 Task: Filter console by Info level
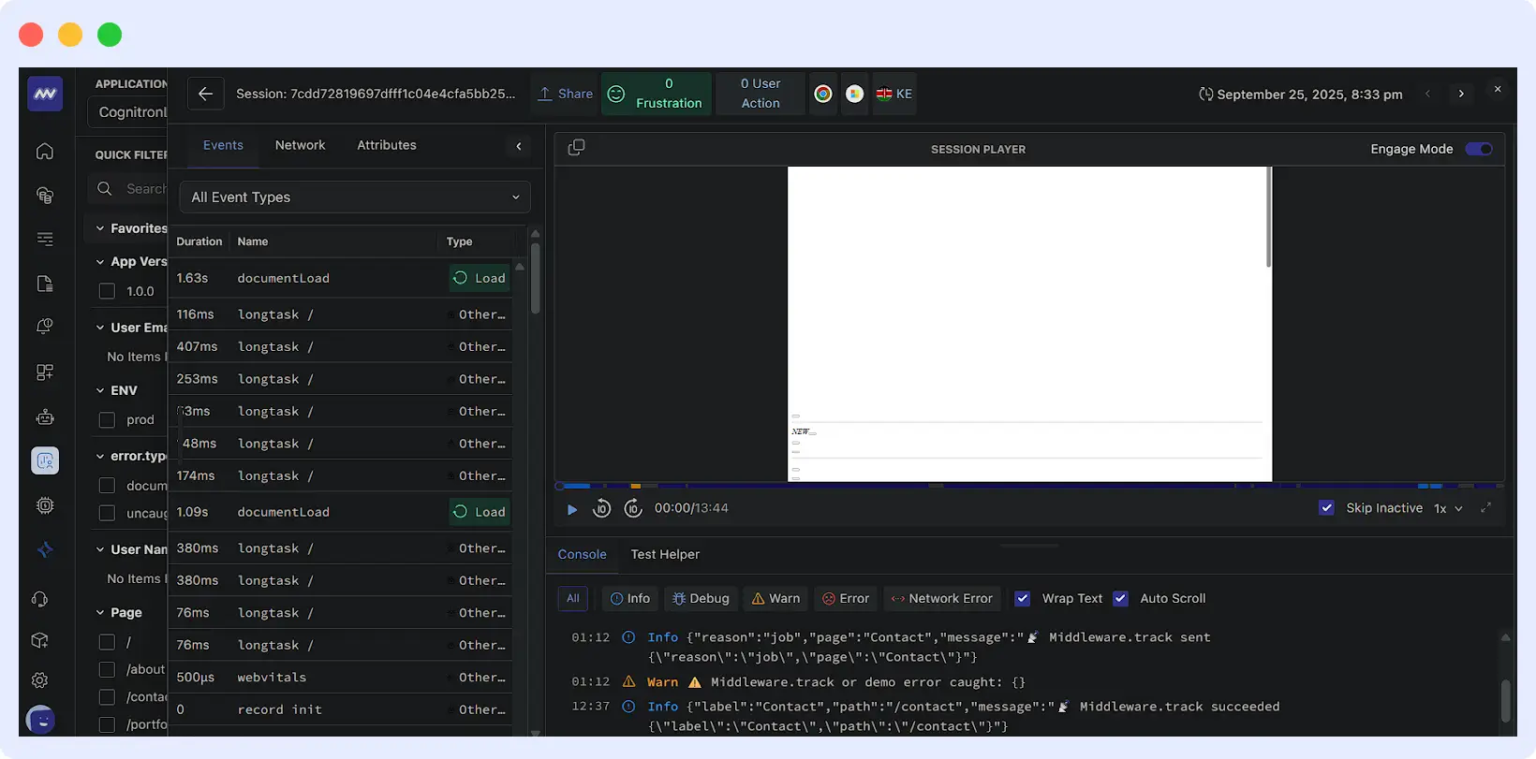pos(630,599)
